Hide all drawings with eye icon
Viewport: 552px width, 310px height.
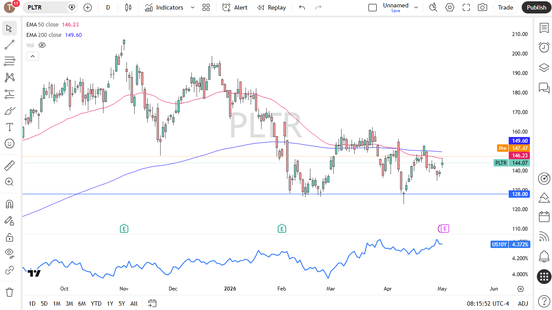10,254
